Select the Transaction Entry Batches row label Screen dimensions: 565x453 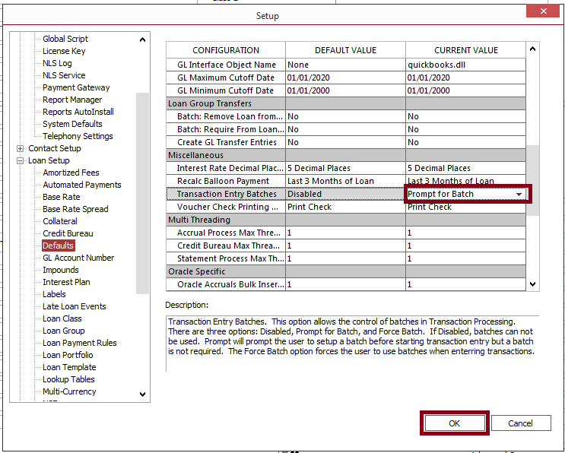pyautogui.click(x=227, y=194)
